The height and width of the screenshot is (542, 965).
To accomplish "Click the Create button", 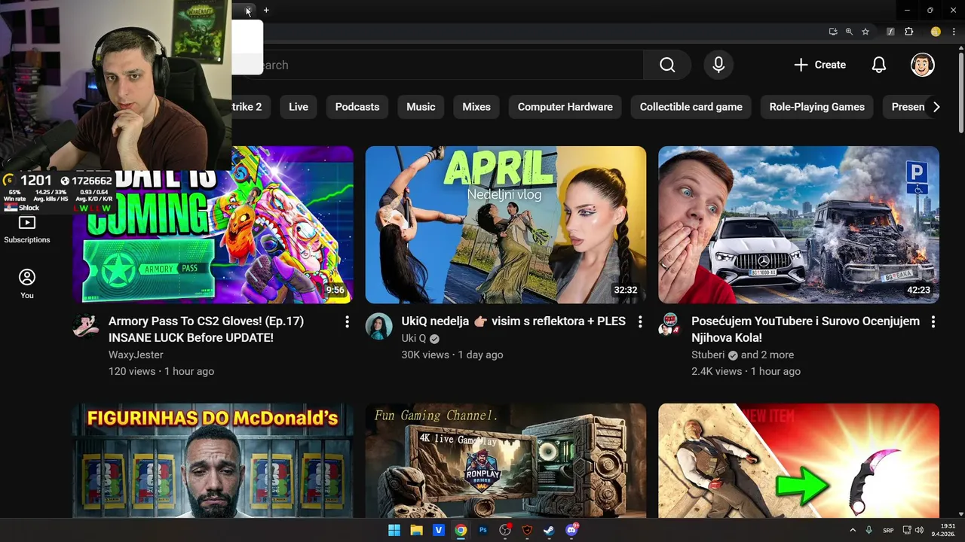I will click(820, 65).
